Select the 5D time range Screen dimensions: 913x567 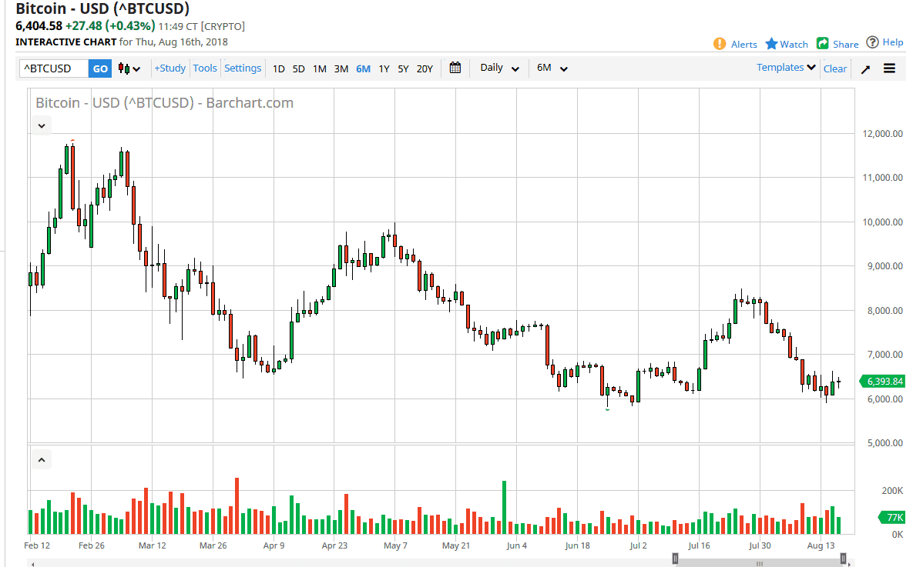(298, 68)
